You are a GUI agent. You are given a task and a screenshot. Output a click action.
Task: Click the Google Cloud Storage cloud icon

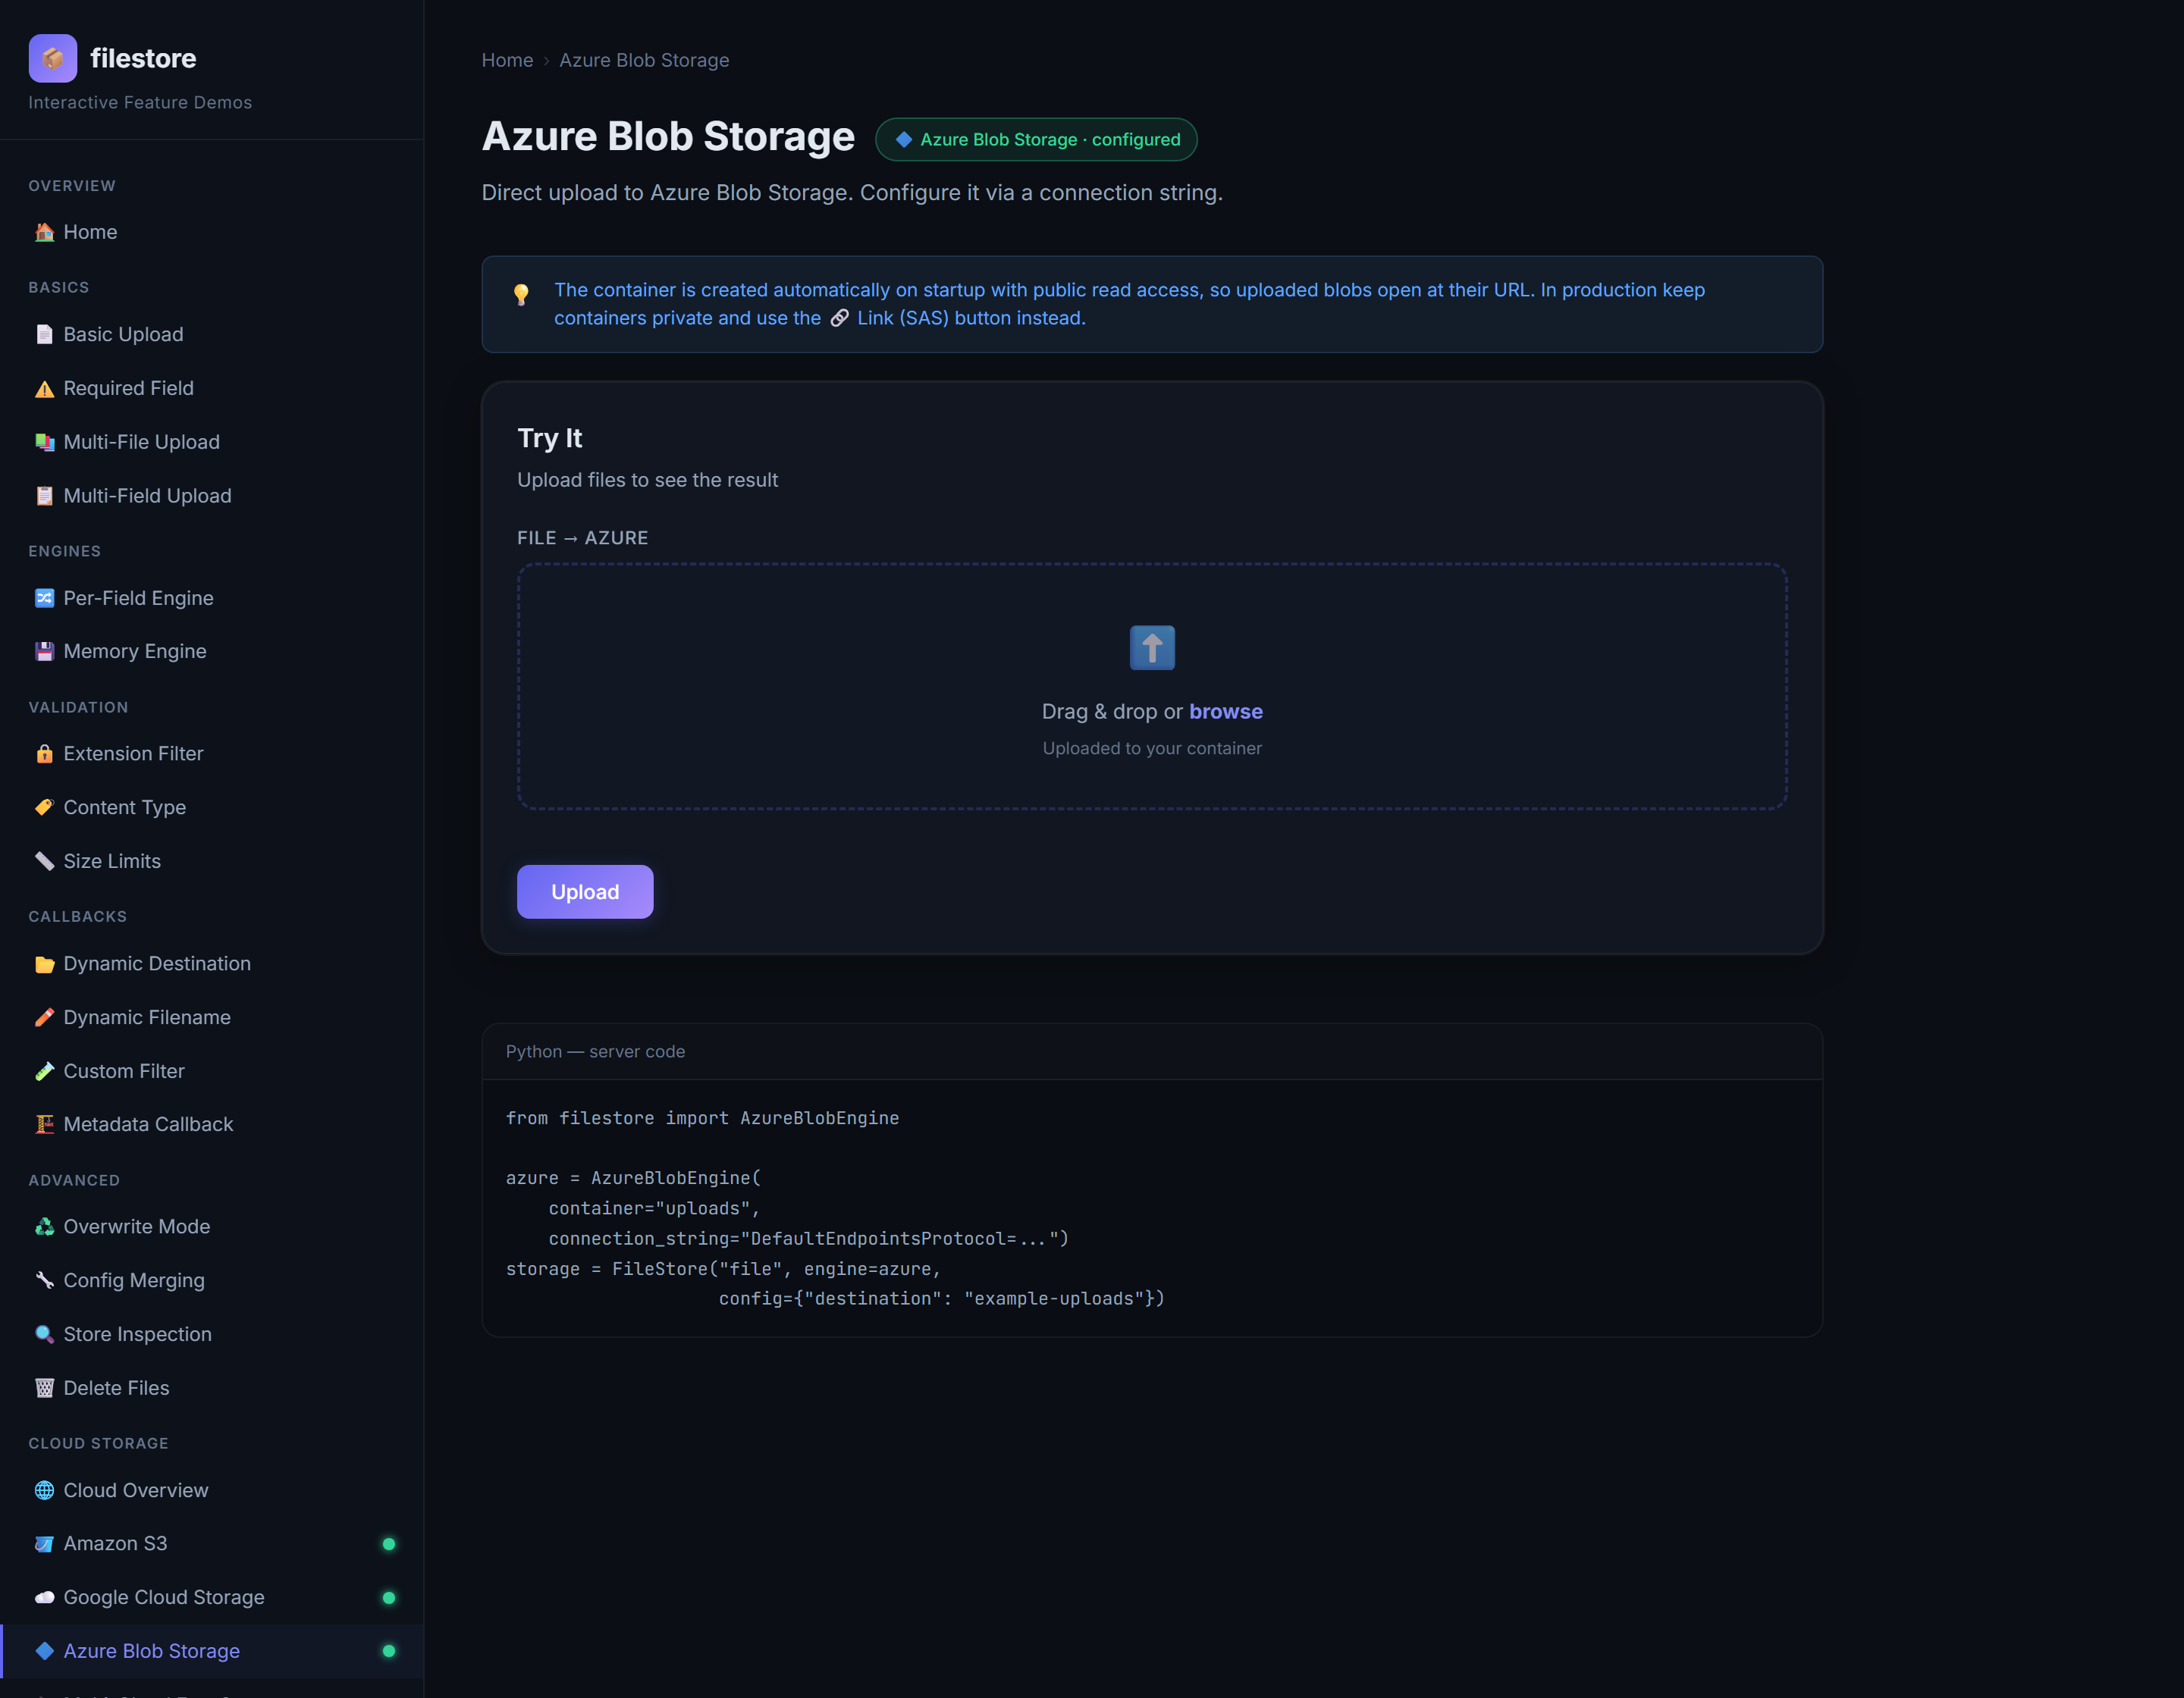tap(45, 1597)
